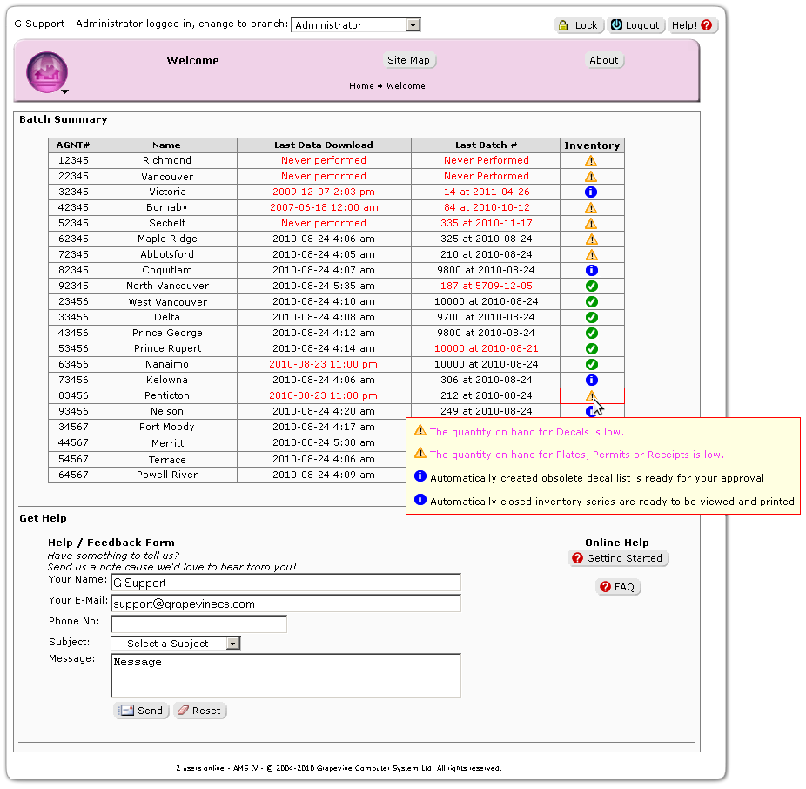Click '187 at 5709-12-05' batch cell
Viewport: 806px width, 789px height.
pyautogui.click(x=486, y=286)
